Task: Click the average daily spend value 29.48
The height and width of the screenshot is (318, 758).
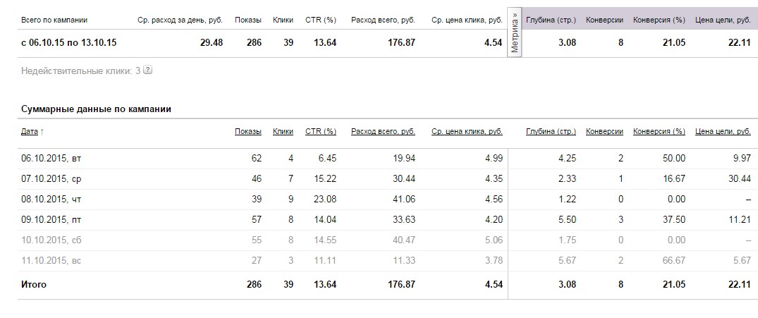Action: pyautogui.click(x=212, y=42)
